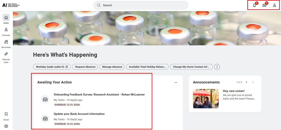Screen dimensions: 281x130
Task: Open Update your Bank Account information task
Action: click(79, 114)
